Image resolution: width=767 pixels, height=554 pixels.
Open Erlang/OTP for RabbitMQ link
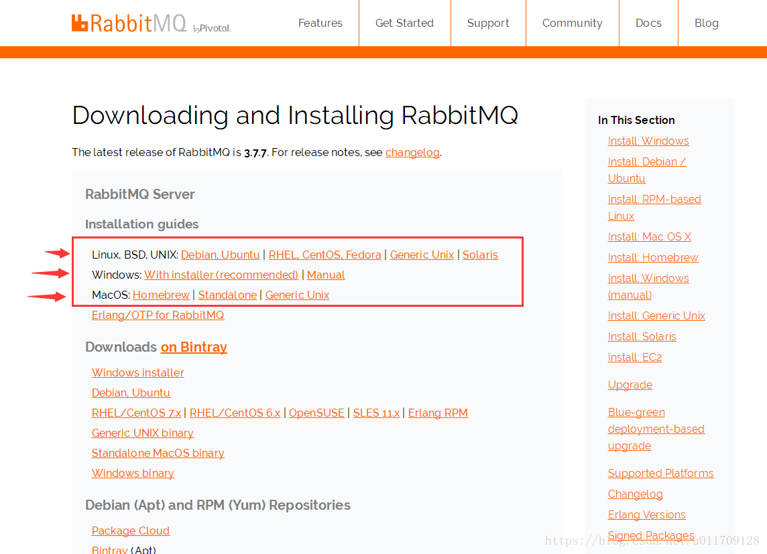[158, 315]
